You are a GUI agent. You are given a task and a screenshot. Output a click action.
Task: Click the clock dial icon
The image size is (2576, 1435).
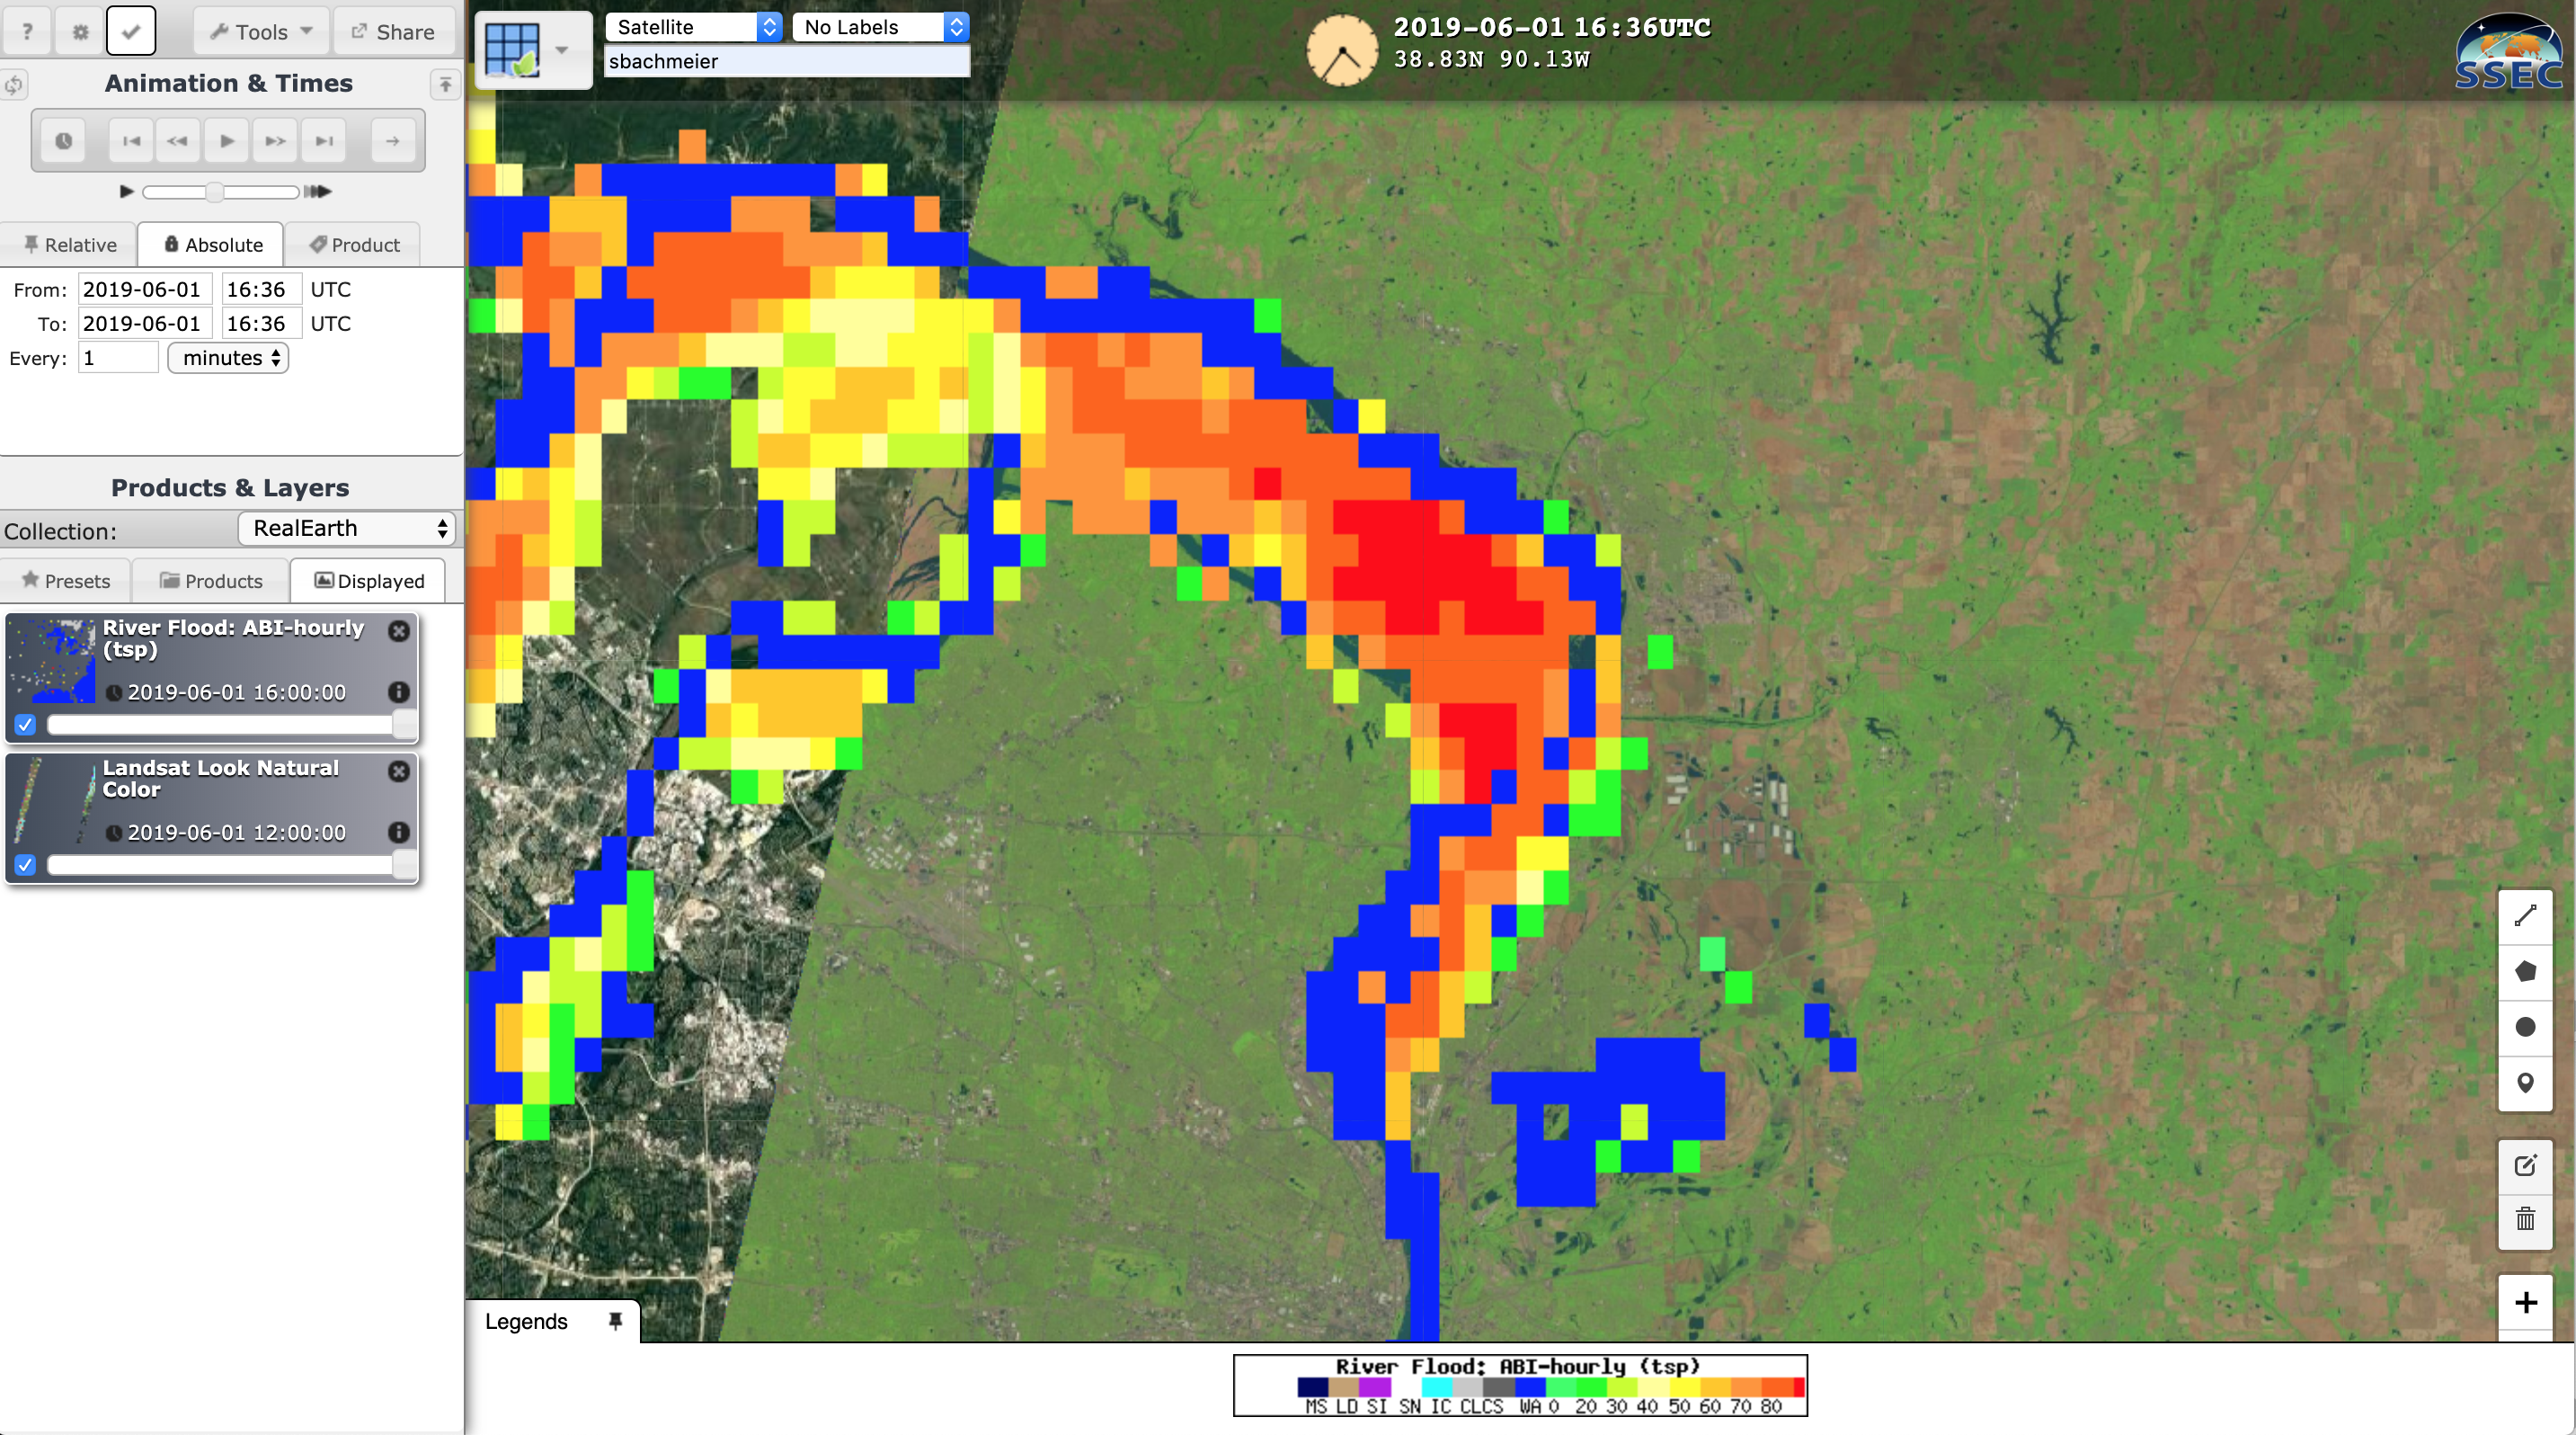tap(1342, 50)
